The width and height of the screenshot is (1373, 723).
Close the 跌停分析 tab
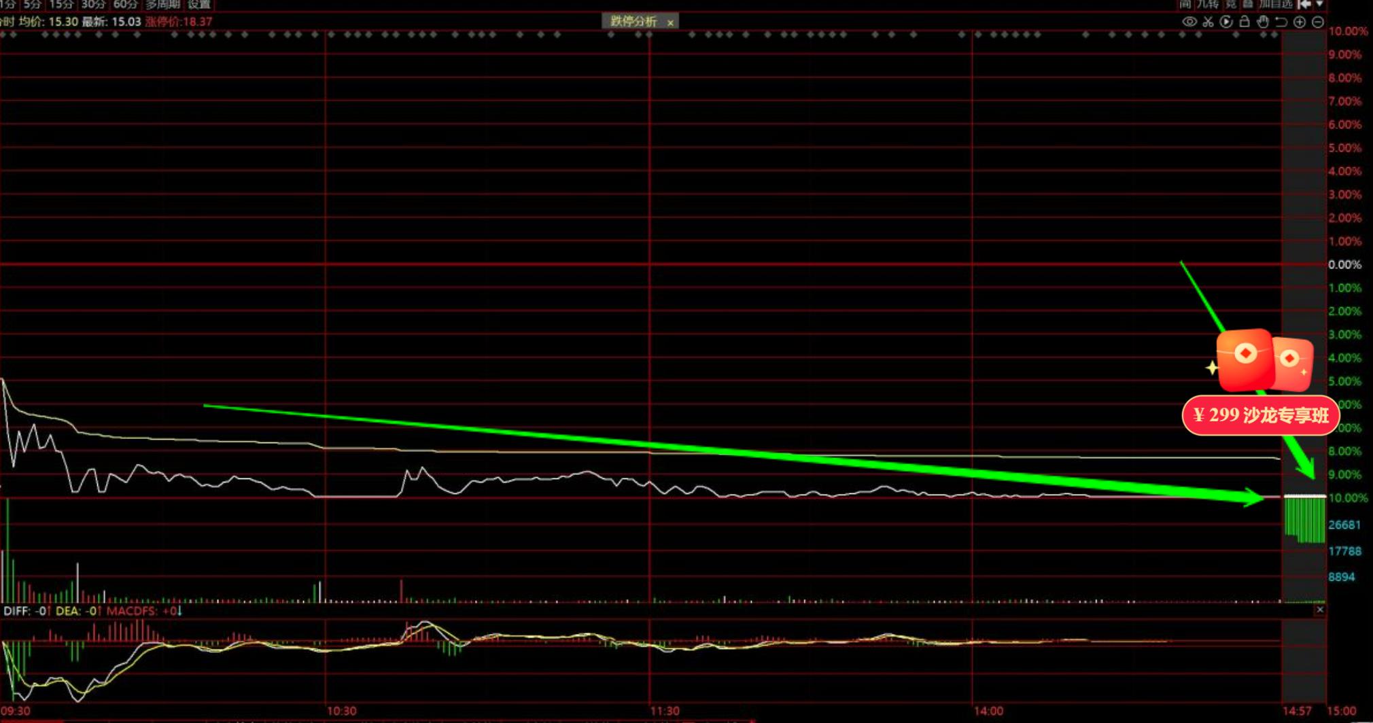click(670, 22)
